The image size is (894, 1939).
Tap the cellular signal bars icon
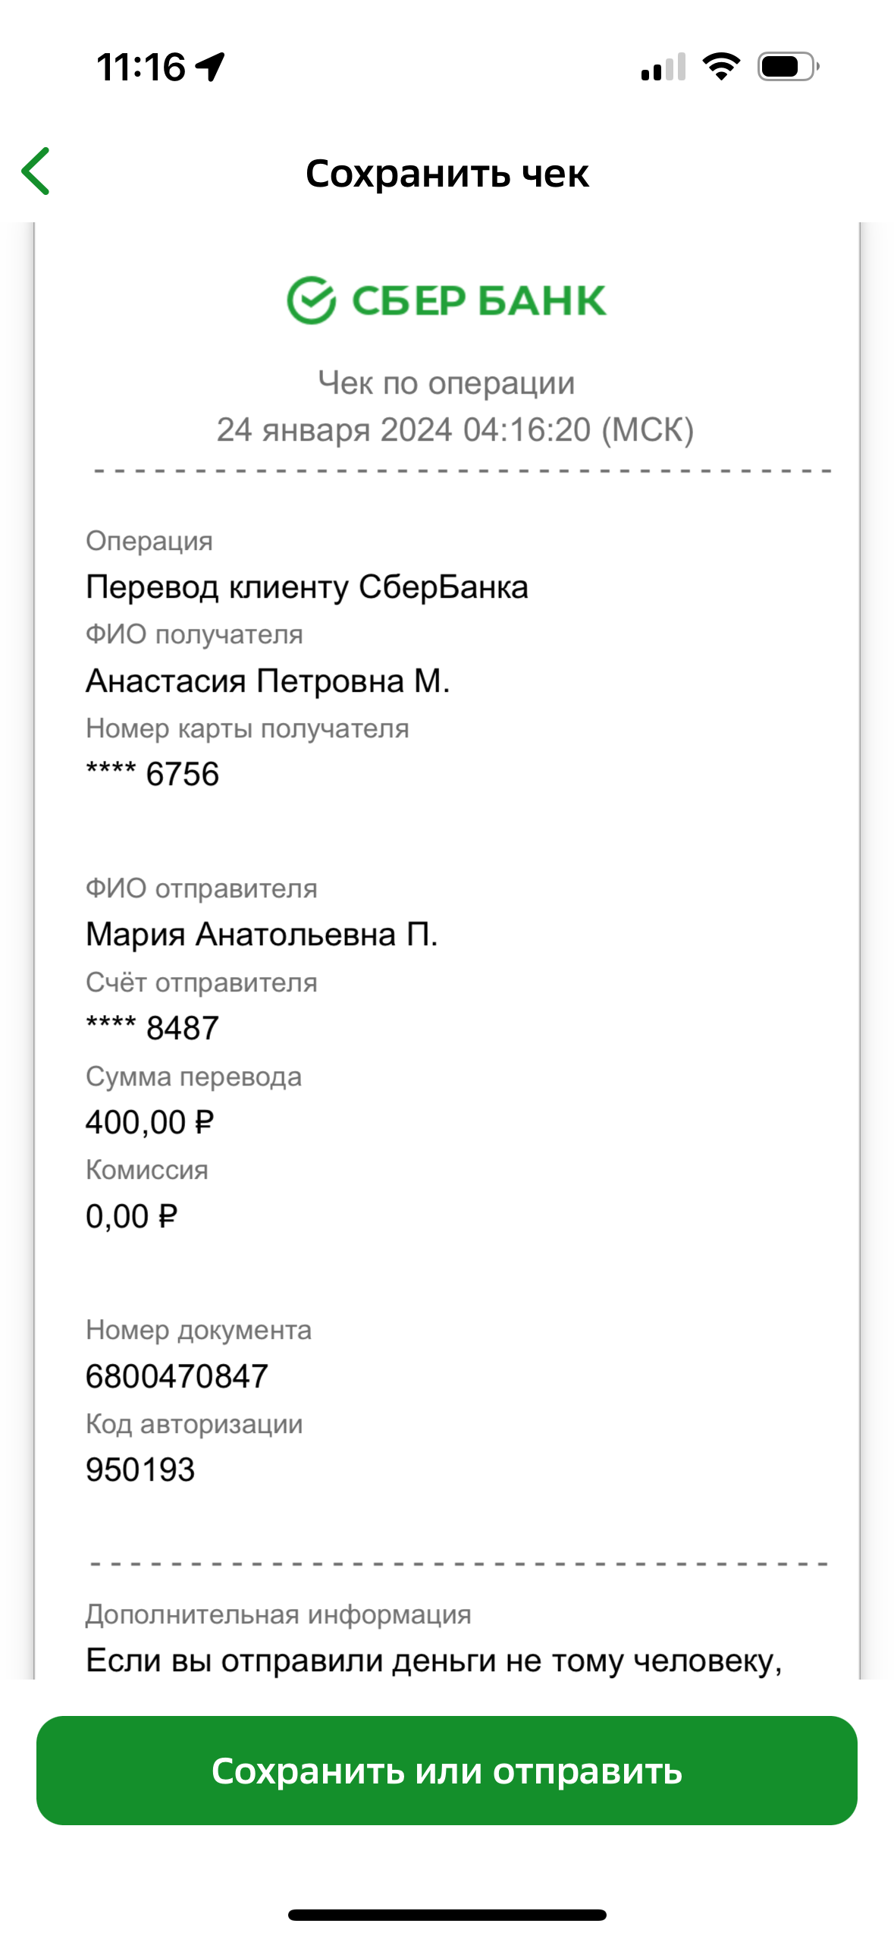pos(663,67)
